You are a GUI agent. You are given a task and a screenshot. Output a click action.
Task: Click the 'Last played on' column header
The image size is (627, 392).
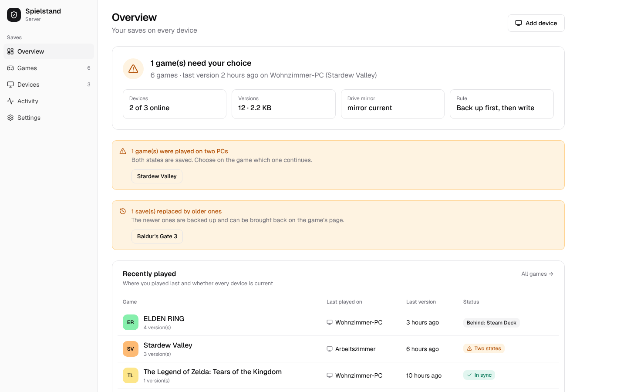pos(344,302)
